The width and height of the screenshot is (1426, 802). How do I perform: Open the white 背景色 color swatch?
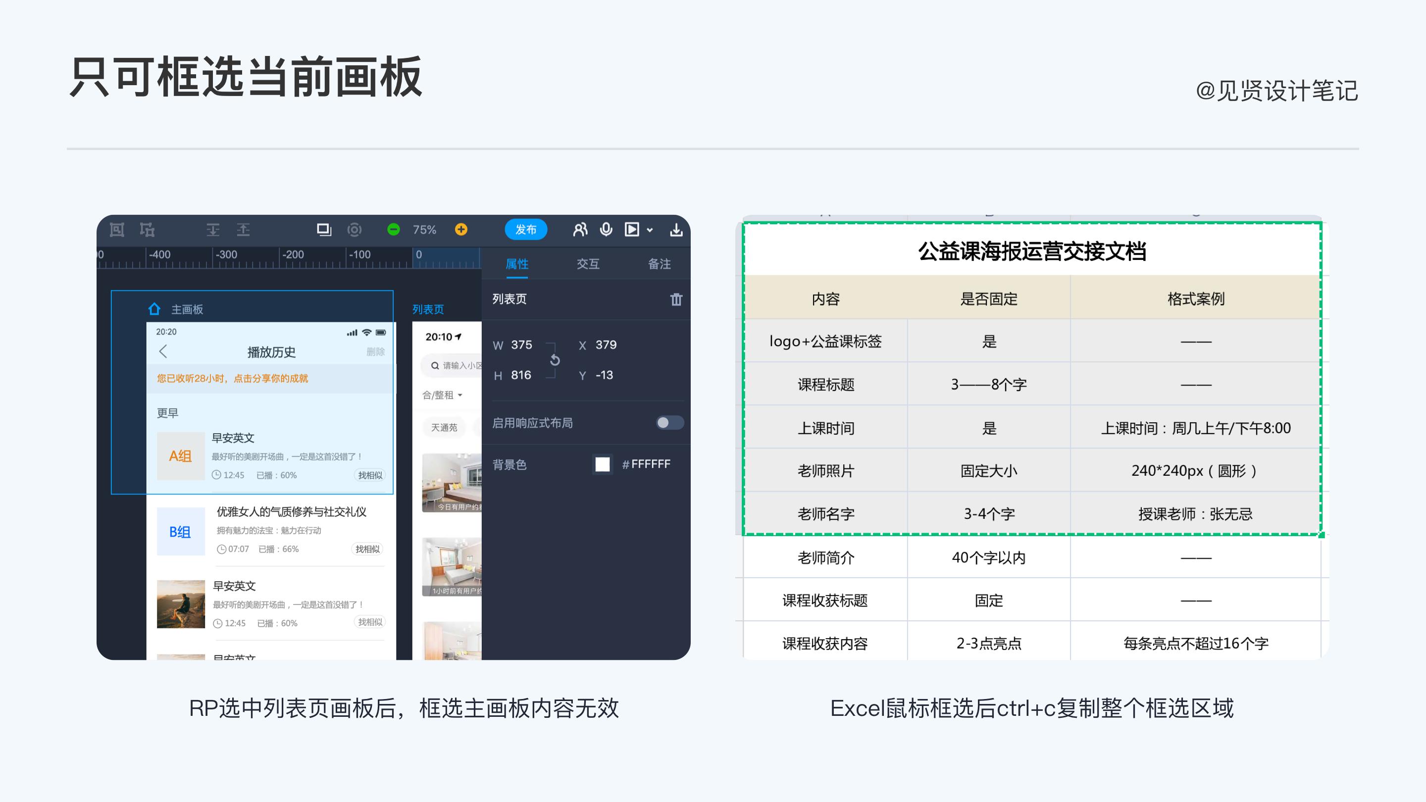pyautogui.click(x=602, y=464)
